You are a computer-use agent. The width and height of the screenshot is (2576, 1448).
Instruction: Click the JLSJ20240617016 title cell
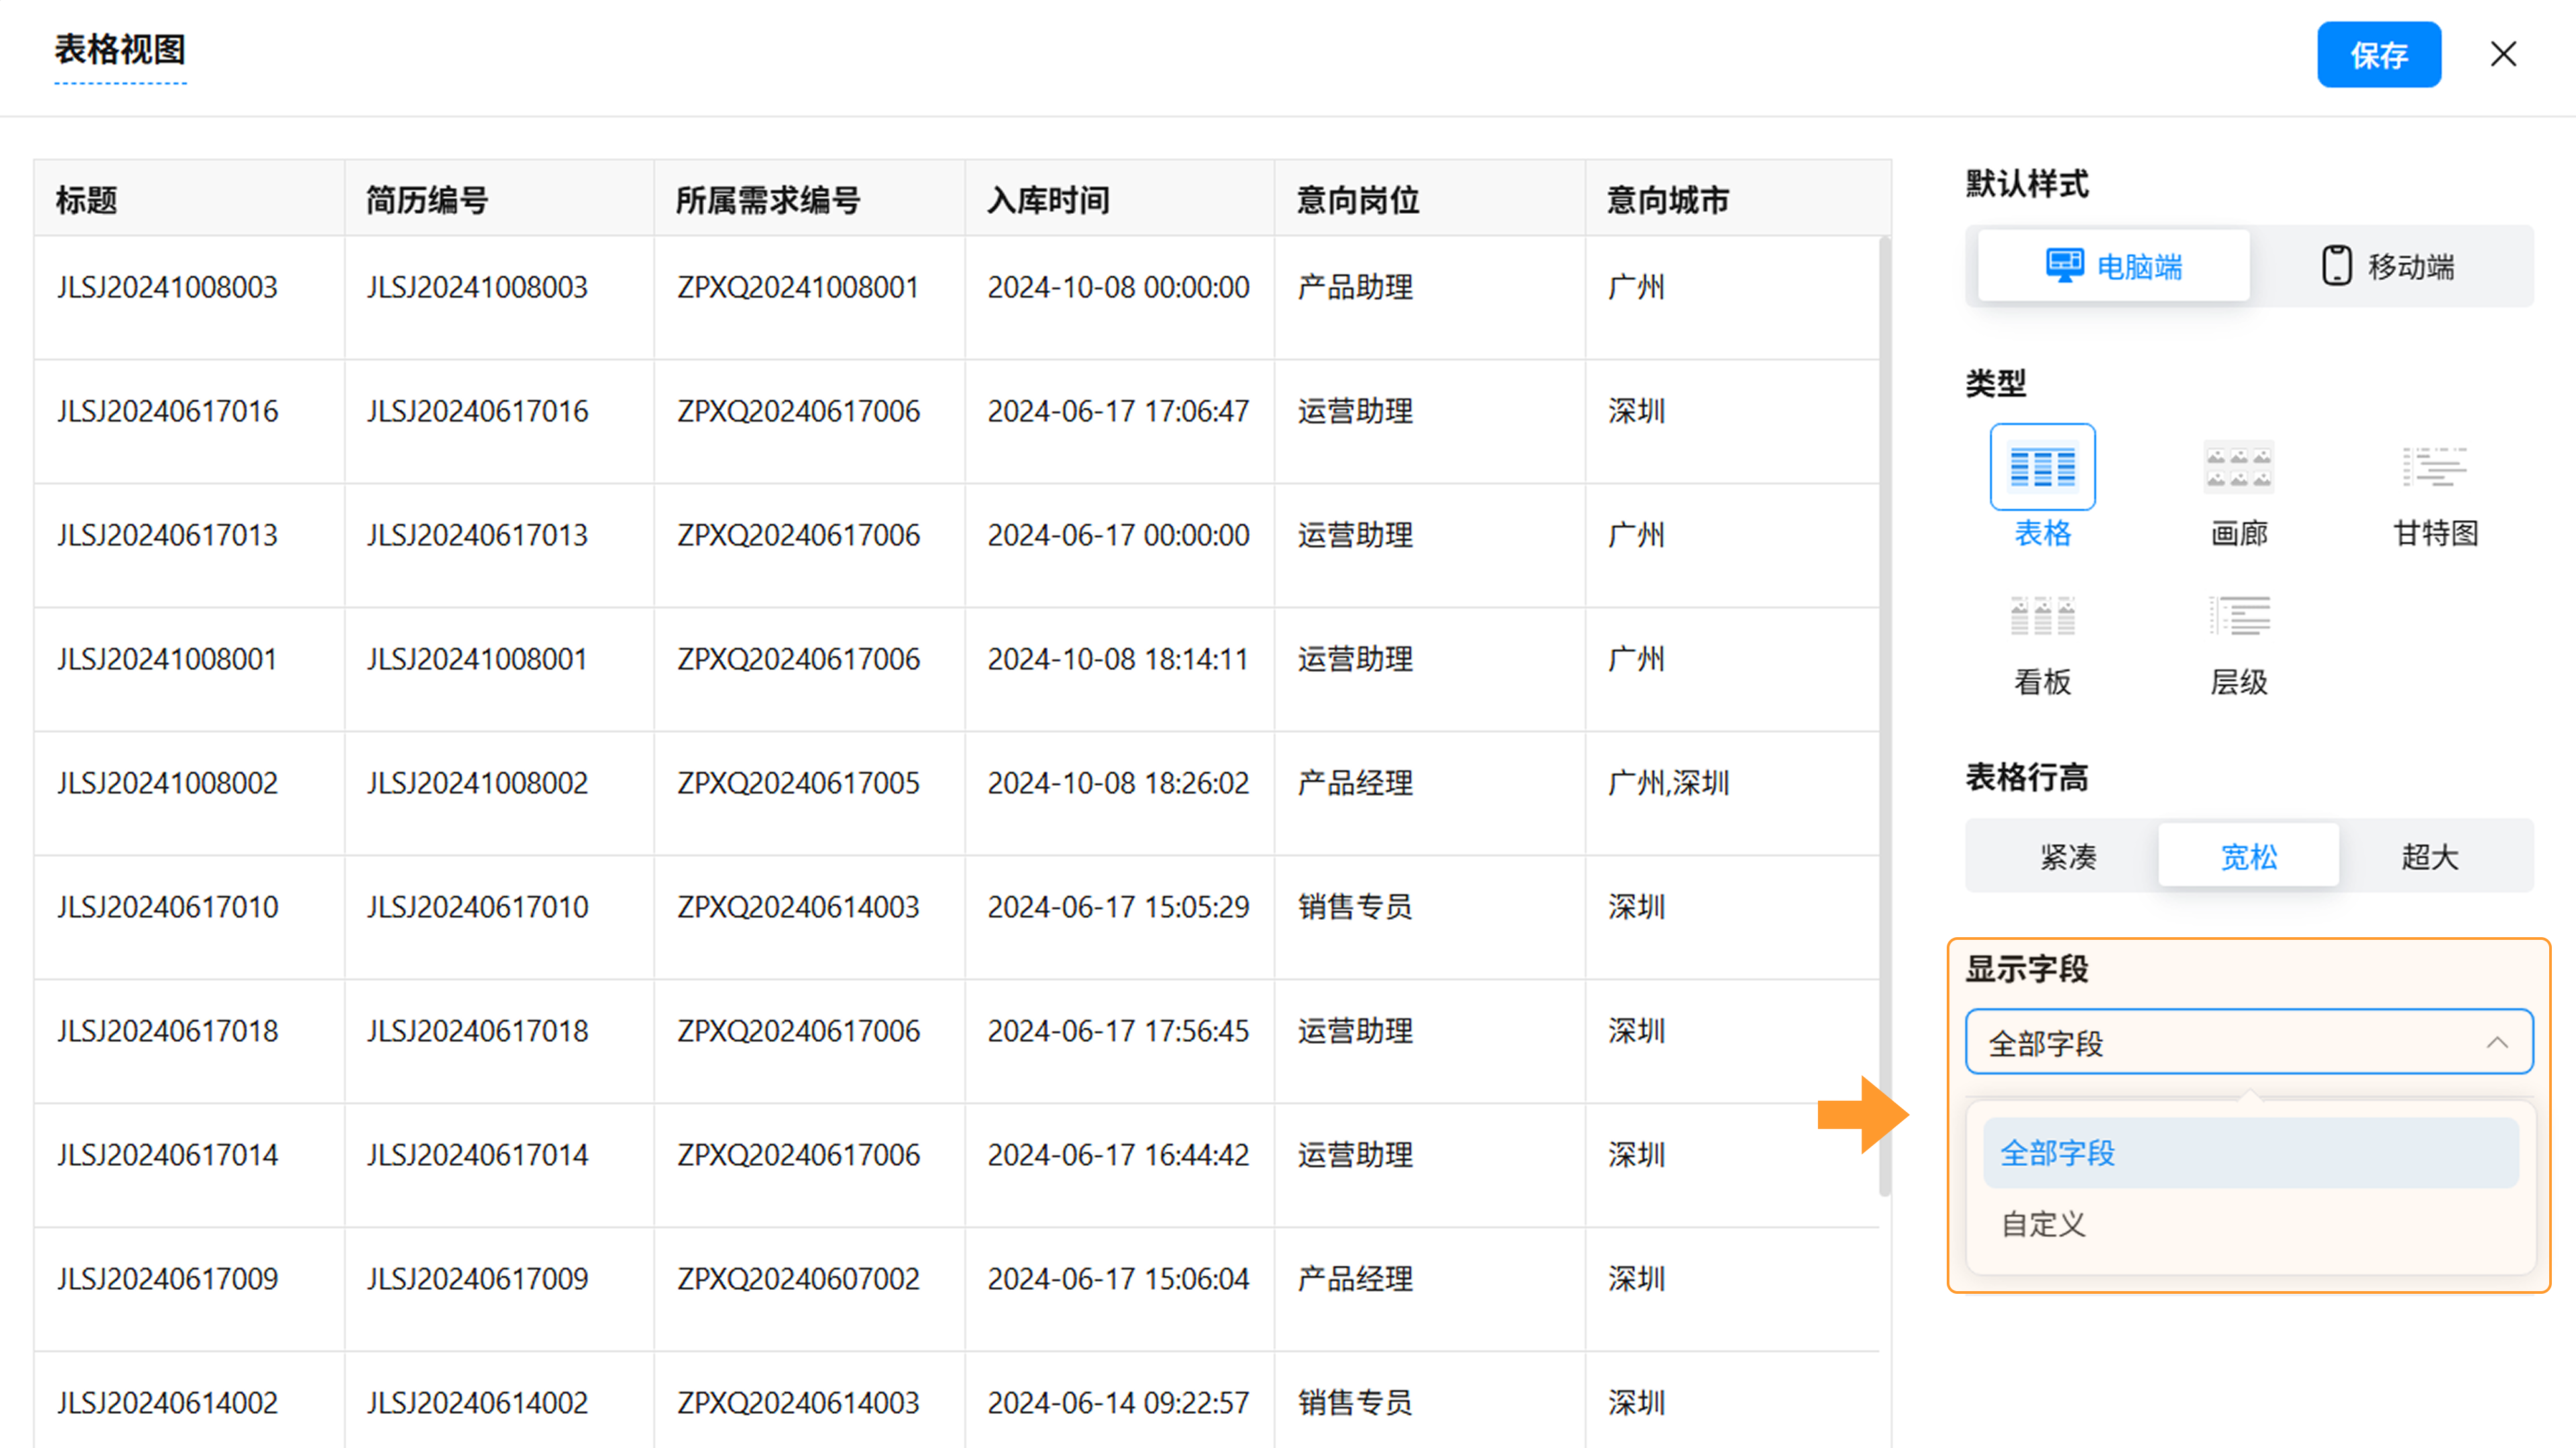[x=168, y=411]
